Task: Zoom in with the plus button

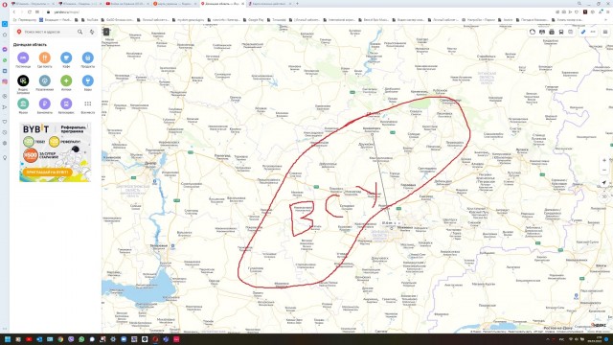Action: 604,160
